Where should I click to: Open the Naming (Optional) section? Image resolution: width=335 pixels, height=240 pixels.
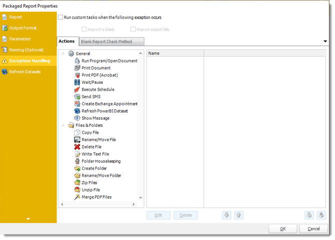point(28,50)
